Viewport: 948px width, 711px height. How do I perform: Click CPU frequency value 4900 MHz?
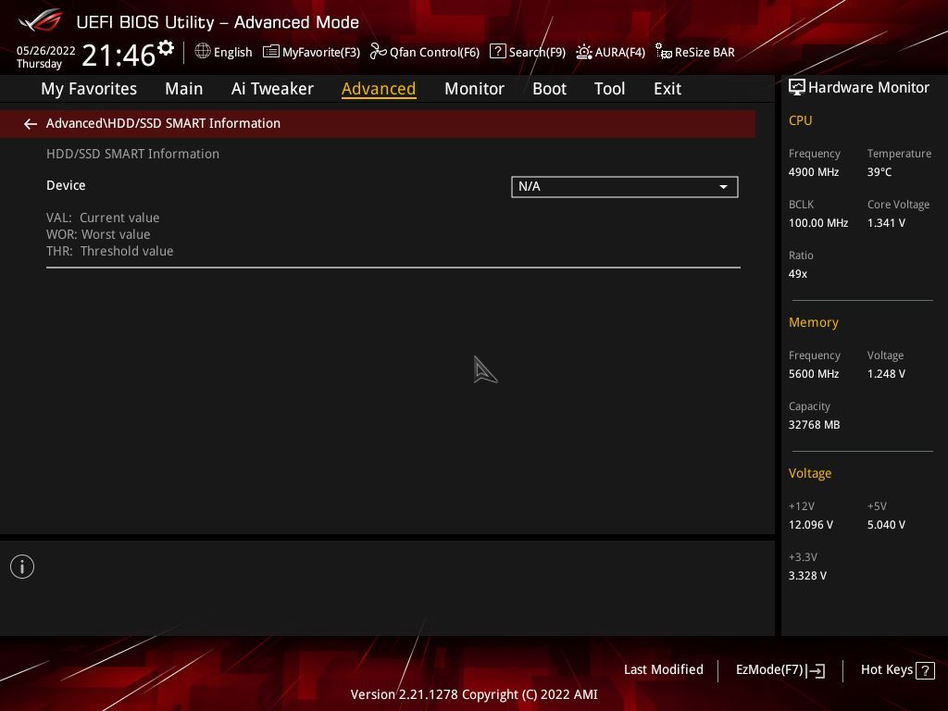click(813, 172)
